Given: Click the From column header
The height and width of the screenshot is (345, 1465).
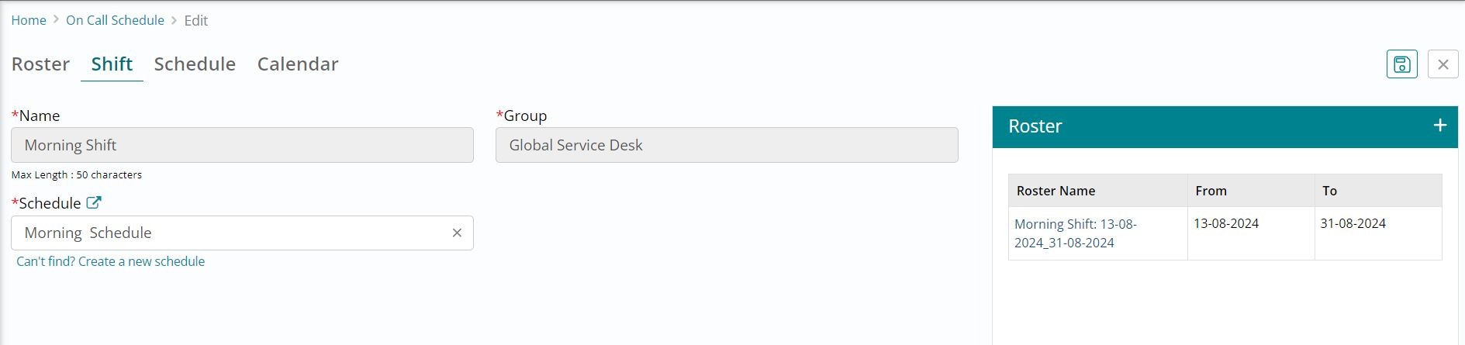Looking at the screenshot, I should pos(1211,191).
